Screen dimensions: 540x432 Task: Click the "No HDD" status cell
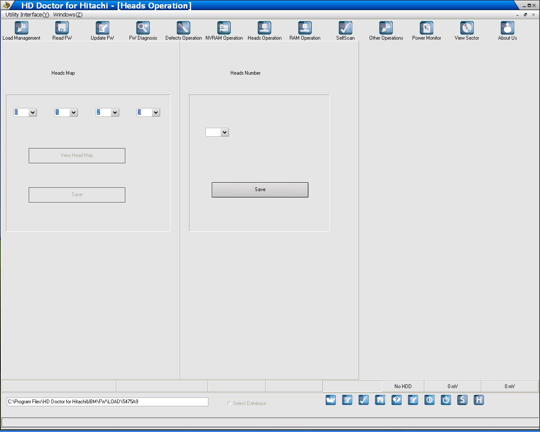pos(403,386)
